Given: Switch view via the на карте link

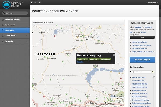Looking at the screenshot, I should point(138,27).
